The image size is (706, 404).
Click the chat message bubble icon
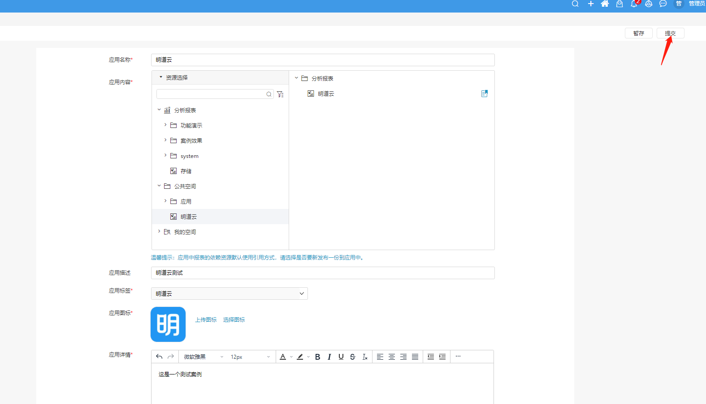click(x=663, y=4)
